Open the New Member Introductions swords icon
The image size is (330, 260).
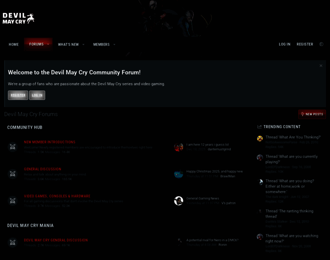[x=13, y=147]
